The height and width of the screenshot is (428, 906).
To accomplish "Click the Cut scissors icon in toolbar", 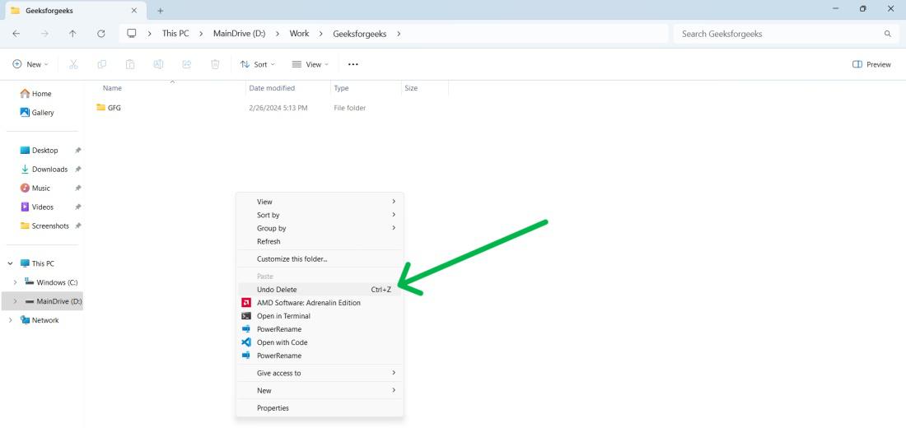I will click(x=73, y=64).
